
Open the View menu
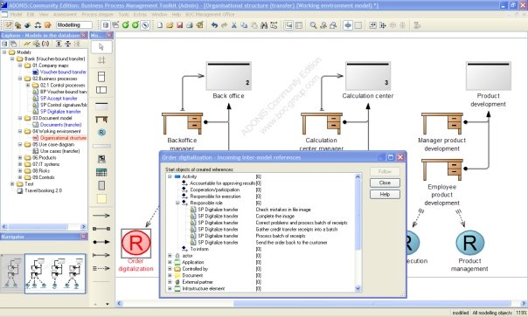pyautogui.click(x=44, y=15)
